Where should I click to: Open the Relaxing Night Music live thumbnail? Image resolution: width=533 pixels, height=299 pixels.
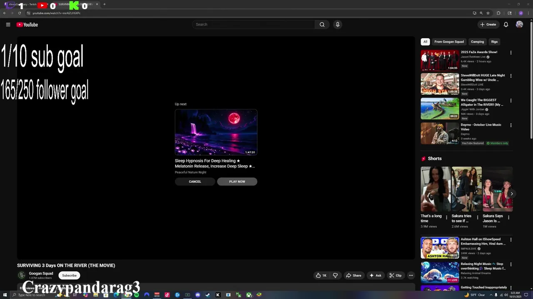click(x=440, y=272)
